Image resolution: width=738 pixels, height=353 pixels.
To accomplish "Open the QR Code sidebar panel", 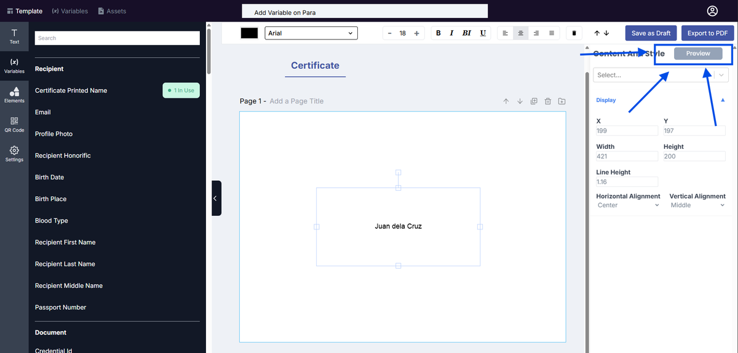I will click(x=14, y=124).
